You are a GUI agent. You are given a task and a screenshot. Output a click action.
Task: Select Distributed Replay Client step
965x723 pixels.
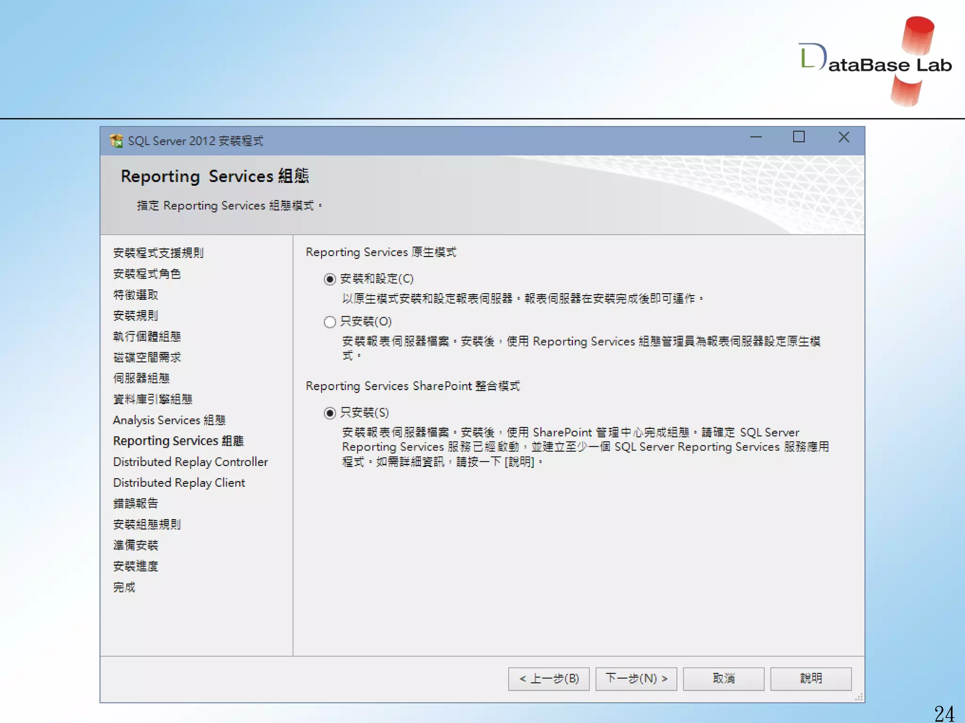pos(179,482)
